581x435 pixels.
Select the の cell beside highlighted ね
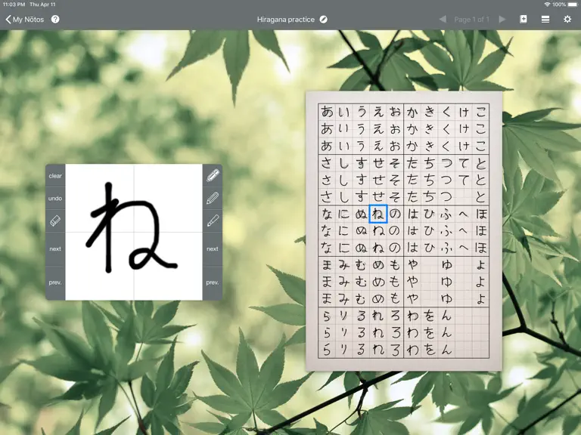click(x=395, y=214)
